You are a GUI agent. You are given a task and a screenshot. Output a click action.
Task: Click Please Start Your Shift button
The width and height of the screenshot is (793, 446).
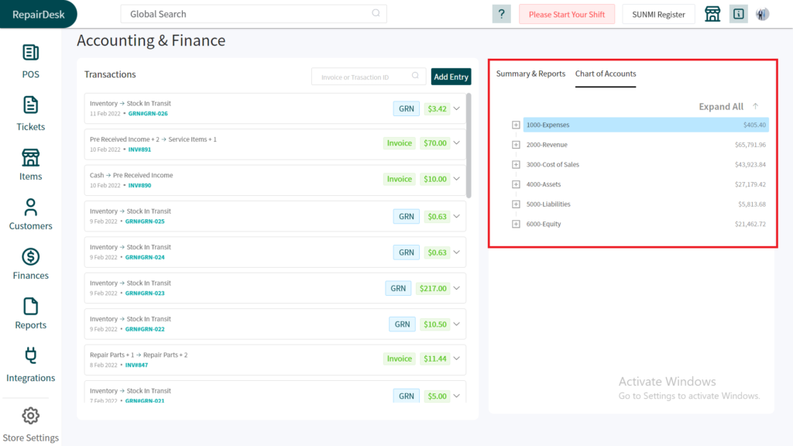click(x=567, y=14)
